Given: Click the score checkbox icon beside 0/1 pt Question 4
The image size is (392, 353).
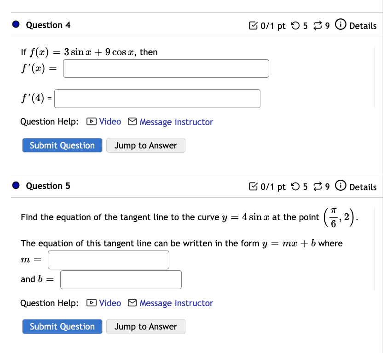Looking at the screenshot, I should pyautogui.click(x=253, y=25).
